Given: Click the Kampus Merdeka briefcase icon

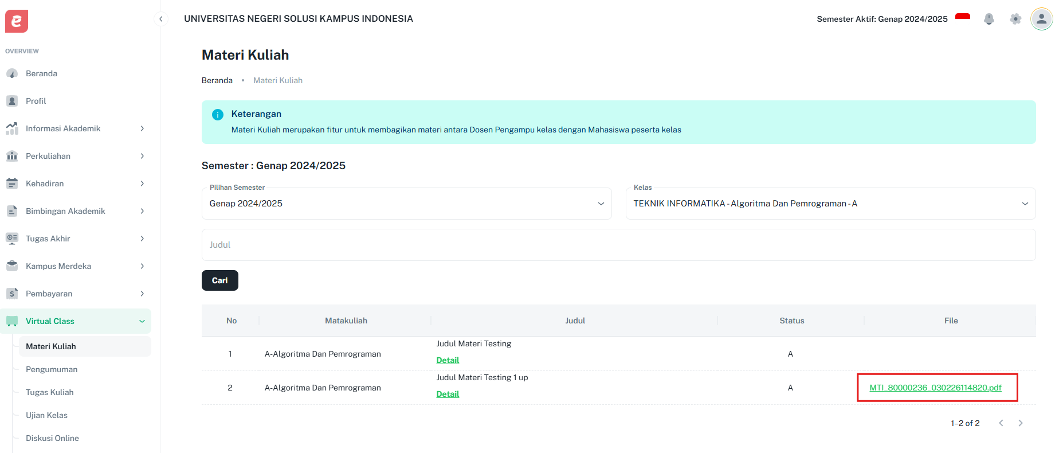Looking at the screenshot, I should tap(12, 266).
